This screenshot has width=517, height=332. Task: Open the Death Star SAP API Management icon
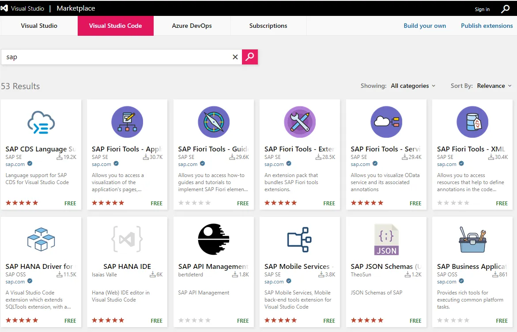click(x=214, y=240)
